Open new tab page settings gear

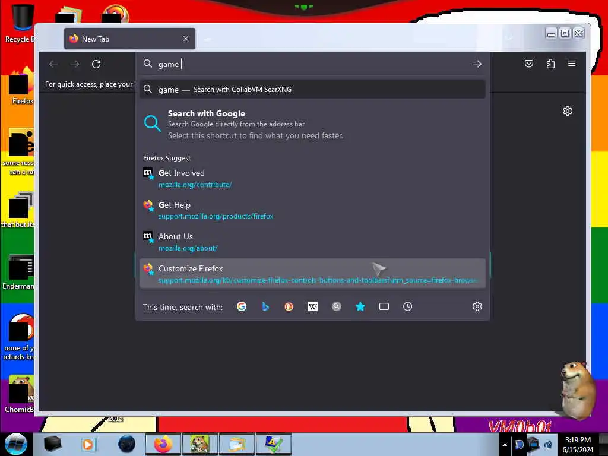(567, 111)
